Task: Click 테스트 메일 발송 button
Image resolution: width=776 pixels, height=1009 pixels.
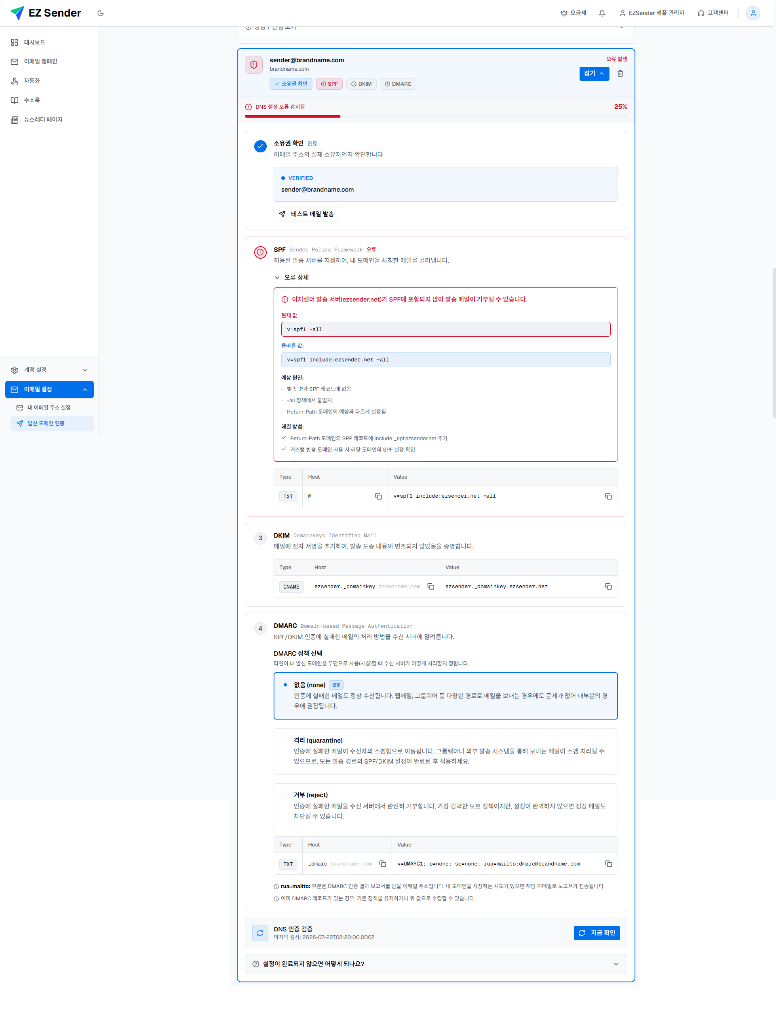Action: point(306,214)
